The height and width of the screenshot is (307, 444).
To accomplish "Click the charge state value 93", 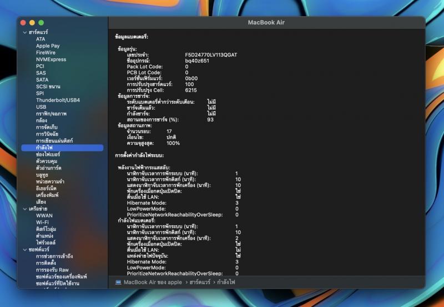I will [210, 120].
